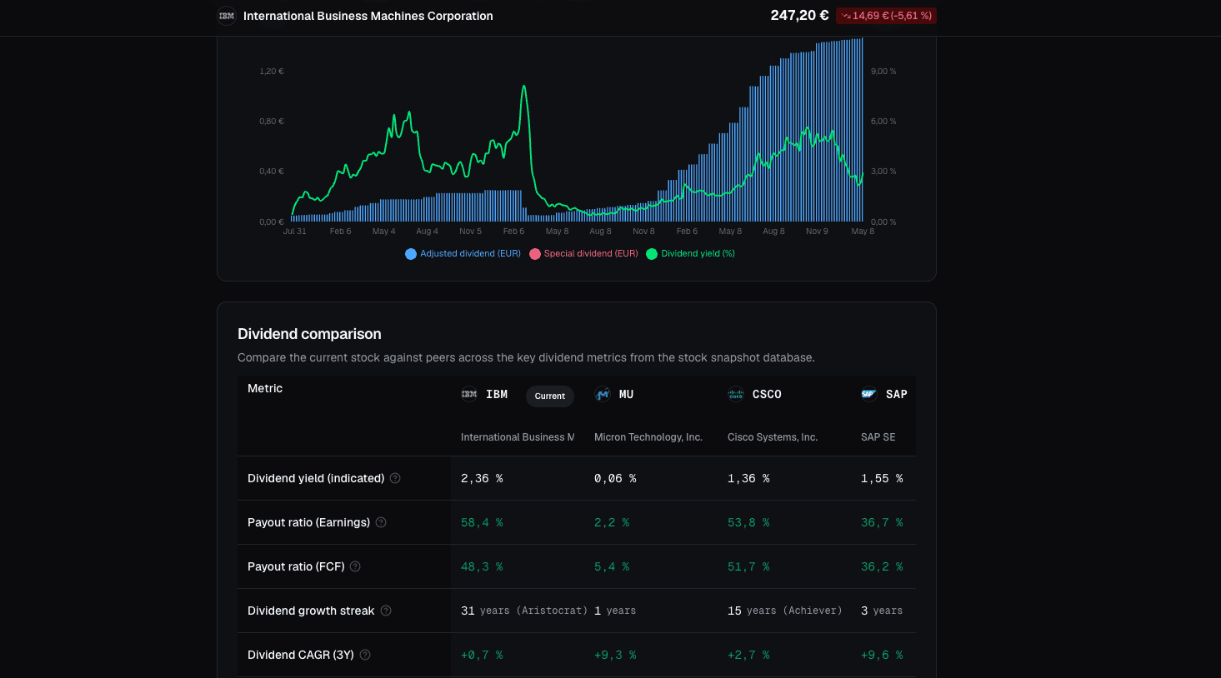Click the Cisco CSCO logo icon
Image resolution: width=1221 pixels, height=678 pixels.
click(736, 394)
